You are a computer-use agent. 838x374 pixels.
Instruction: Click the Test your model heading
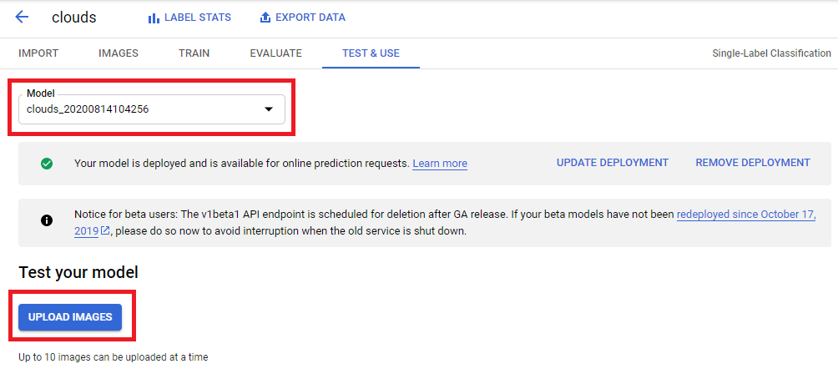point(78,273)
